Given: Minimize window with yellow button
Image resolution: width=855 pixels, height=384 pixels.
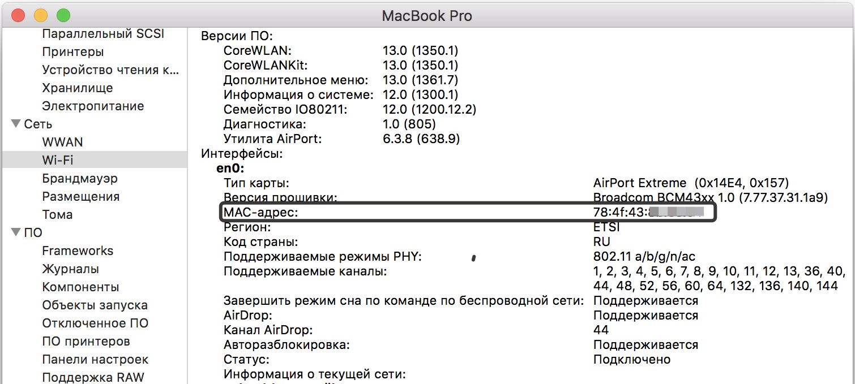Looking at the screenshot, I should click(x=41, y=15).
